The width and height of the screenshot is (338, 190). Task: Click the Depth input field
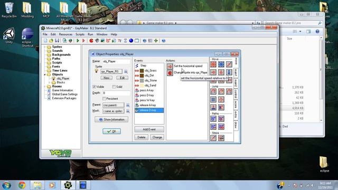tap(116, 93)
